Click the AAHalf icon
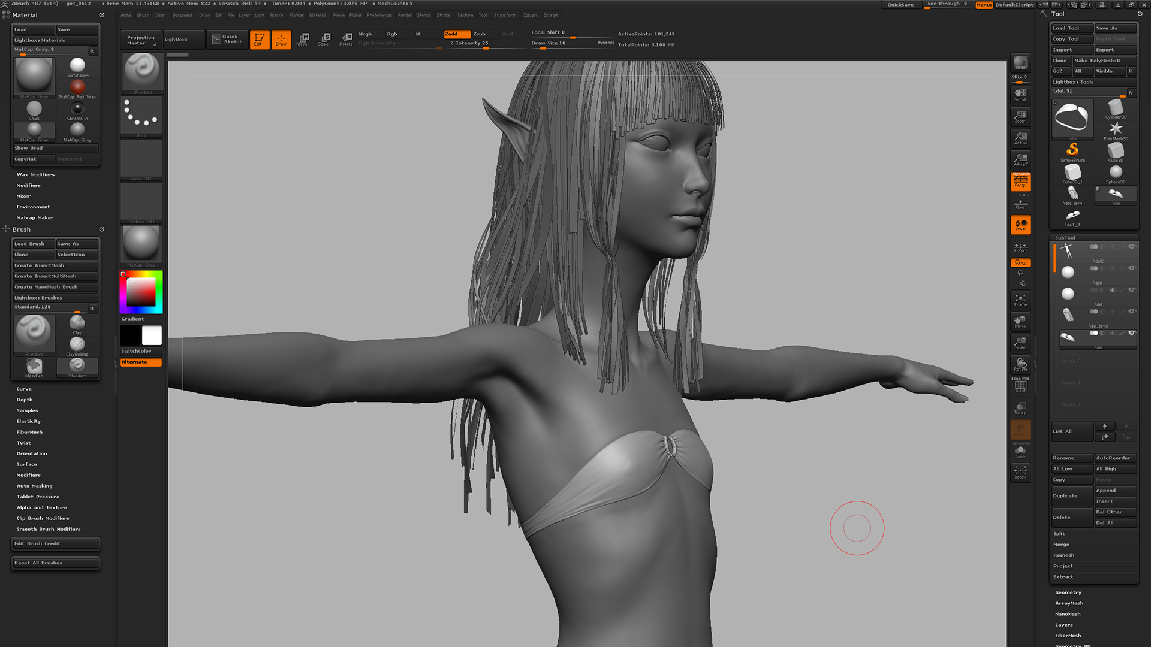This screenshot has height=647, width=1151. [1020, 159]
